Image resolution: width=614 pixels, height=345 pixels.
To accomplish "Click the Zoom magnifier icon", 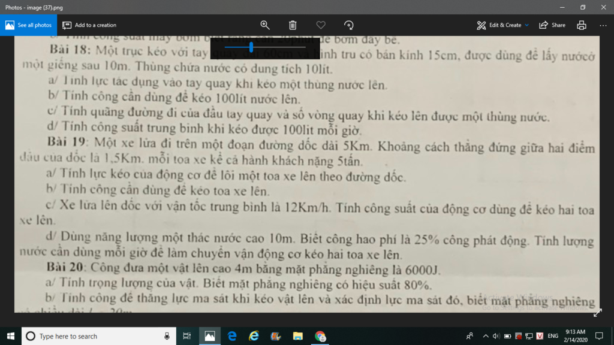I will [x=265, y=25].
